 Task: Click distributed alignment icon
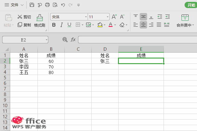167,25
